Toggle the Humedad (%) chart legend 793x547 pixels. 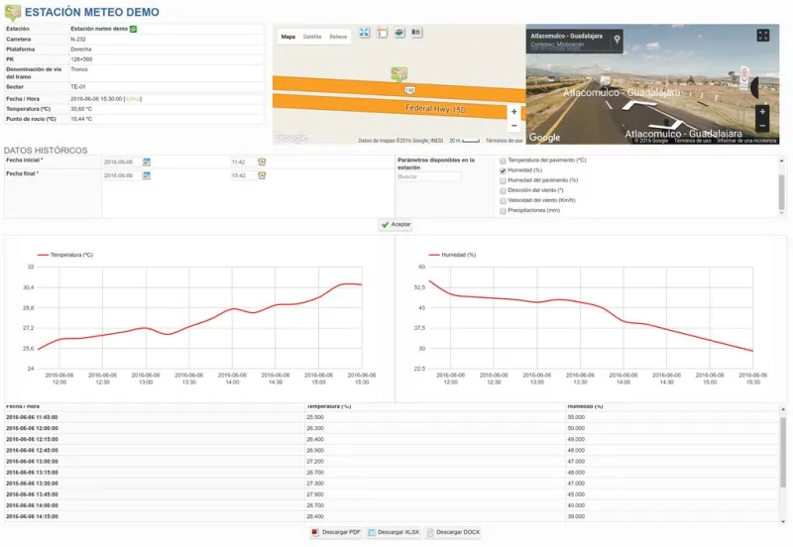[x=452, y=256]
